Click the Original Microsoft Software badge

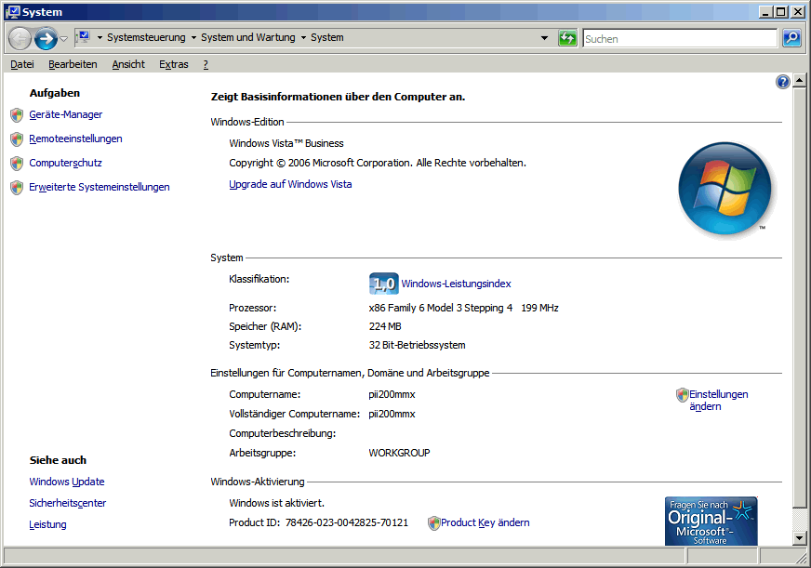(x=711, y=521)
